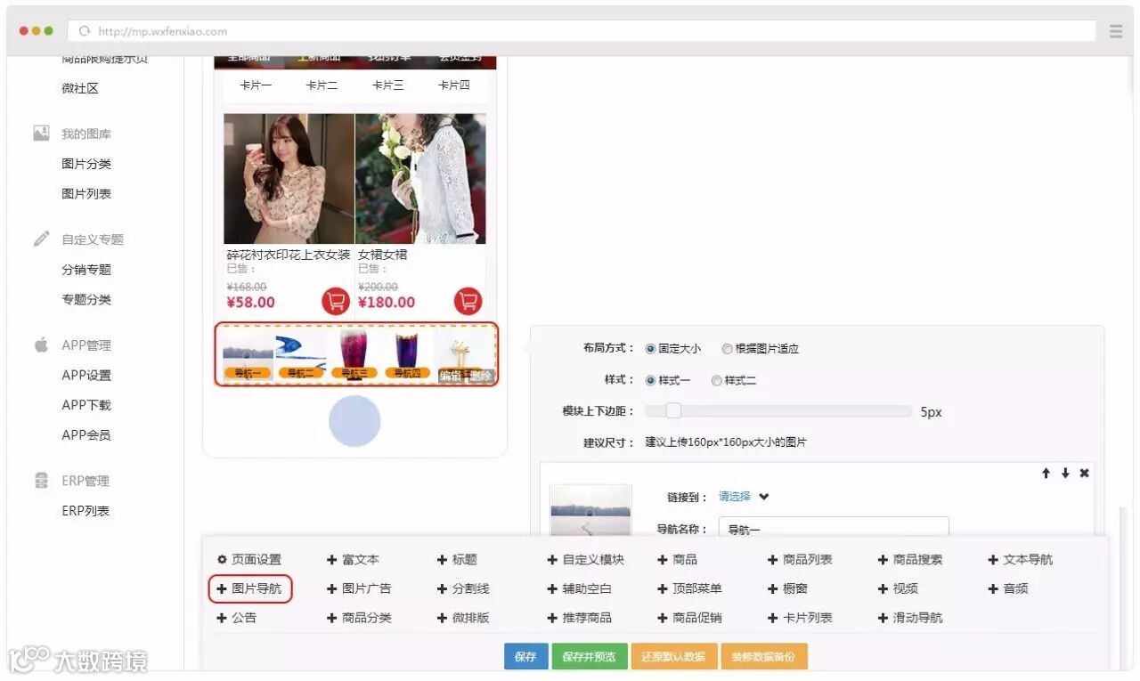Choose 样式二 style radio button
The height and width of the screenshot is (681, 1140).
click(x=716, y=380)
